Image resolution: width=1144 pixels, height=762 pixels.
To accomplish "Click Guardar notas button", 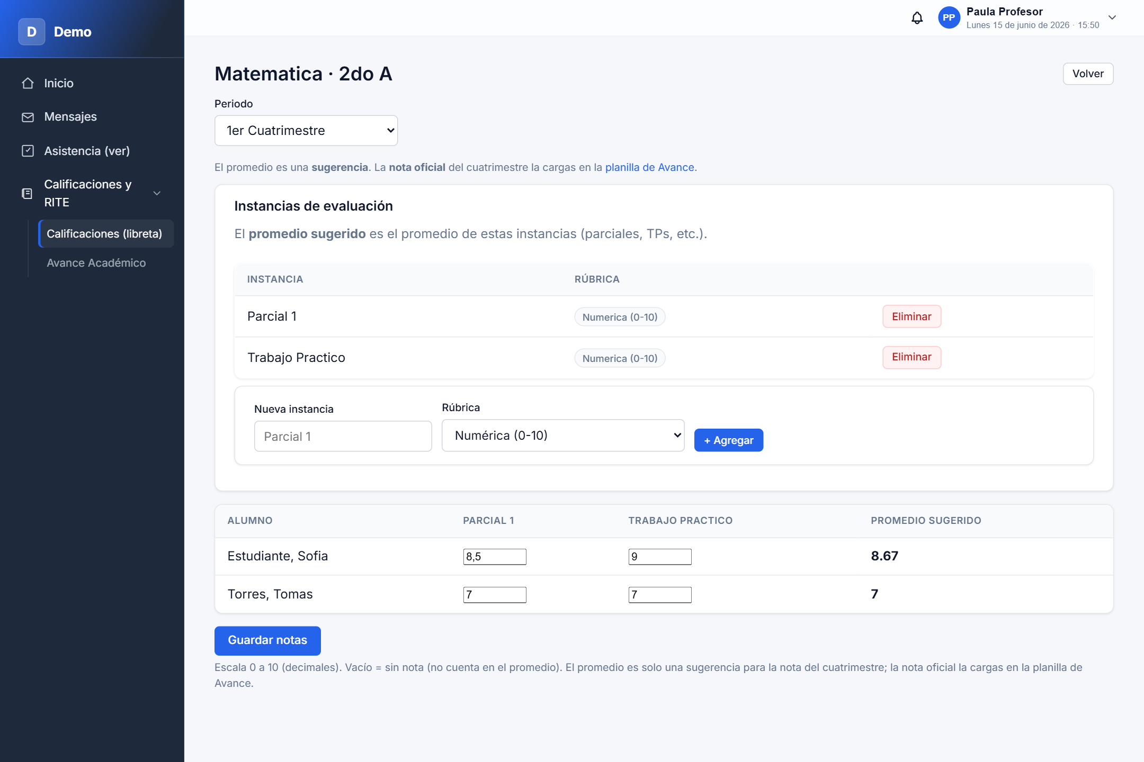I will 267,640.
